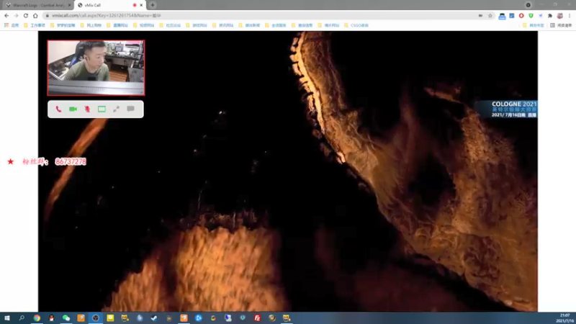Viewport: 576px width, 324px height.
Task: Bookmark this page with the star
Action: pyautogui.click(x=490, y=15)
